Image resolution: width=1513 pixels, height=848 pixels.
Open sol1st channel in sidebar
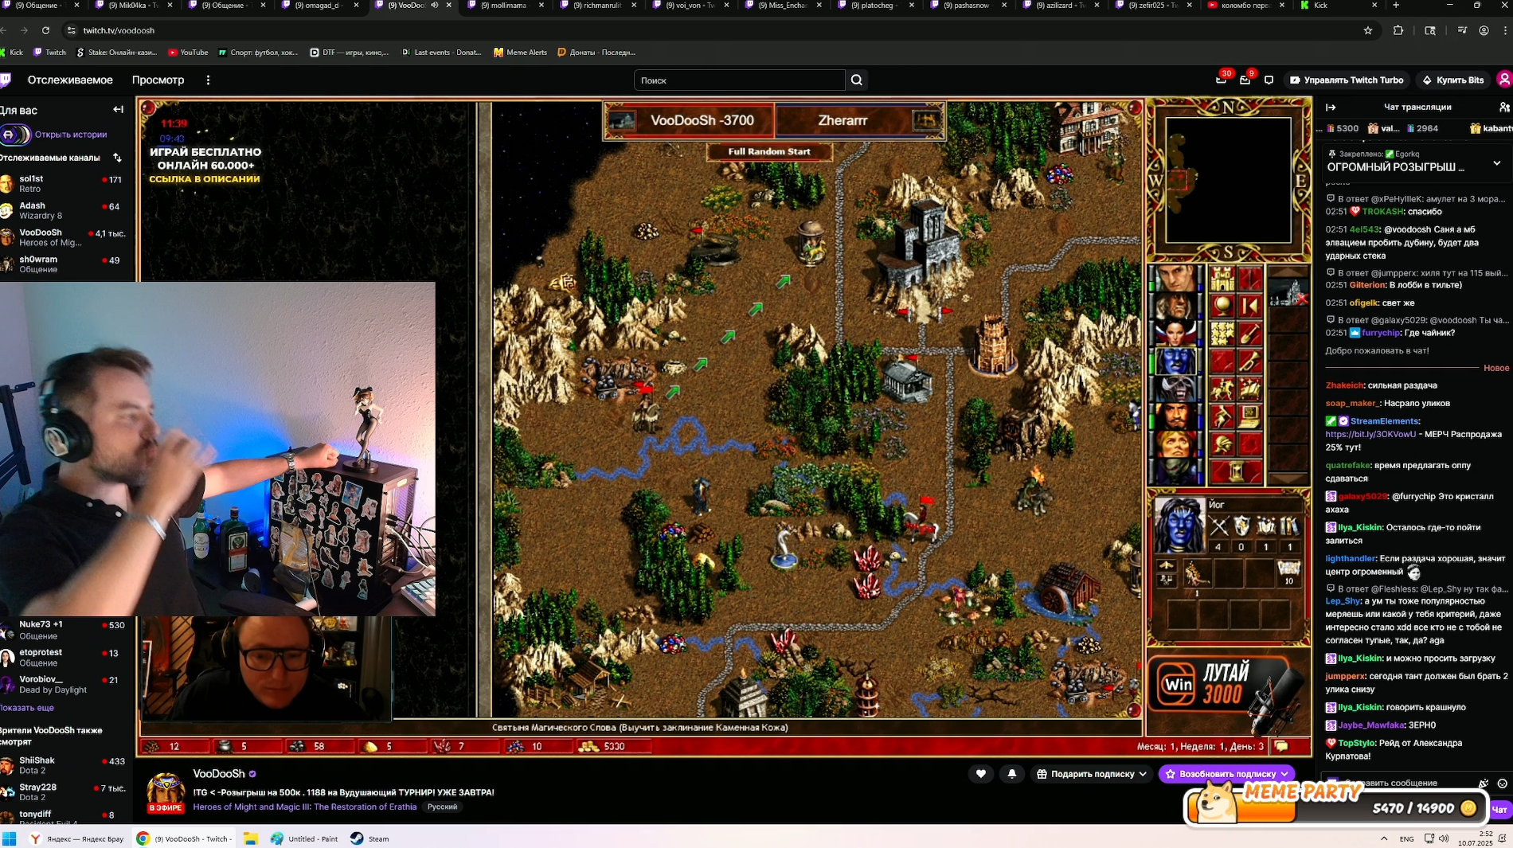(x=64, y=184)
